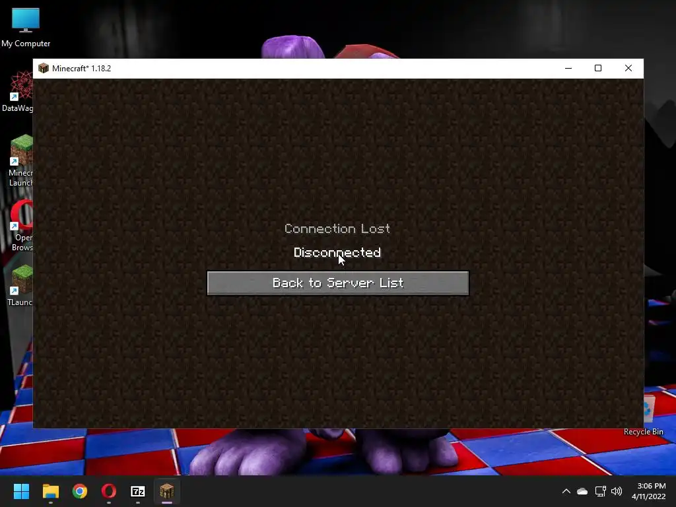Open the network tray icon
Viewport: 676px width, 507px height.
[x=600, y=491]
